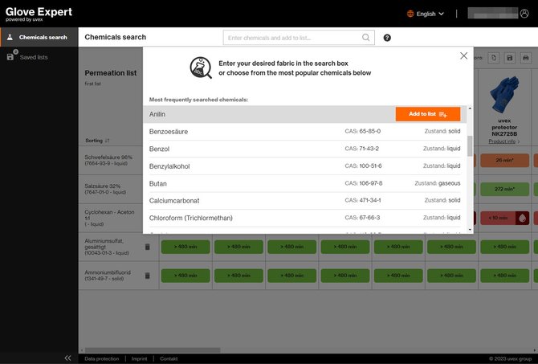Click the new list document icon
The image size is (538, 364).
493,58
